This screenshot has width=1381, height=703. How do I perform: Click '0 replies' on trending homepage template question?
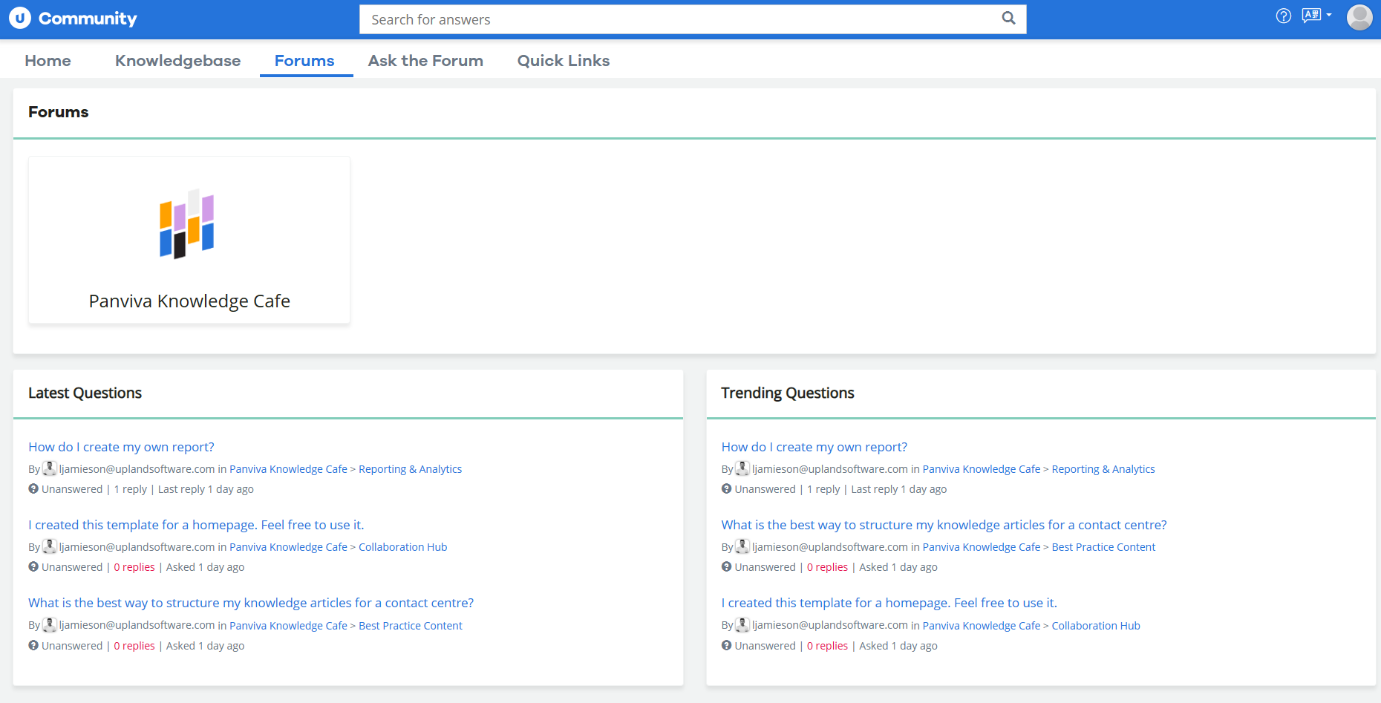coord(828,646)
